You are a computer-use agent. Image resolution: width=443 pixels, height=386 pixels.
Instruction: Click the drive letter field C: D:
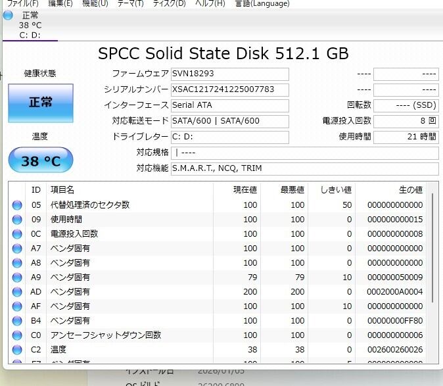(x=229, y=137)
